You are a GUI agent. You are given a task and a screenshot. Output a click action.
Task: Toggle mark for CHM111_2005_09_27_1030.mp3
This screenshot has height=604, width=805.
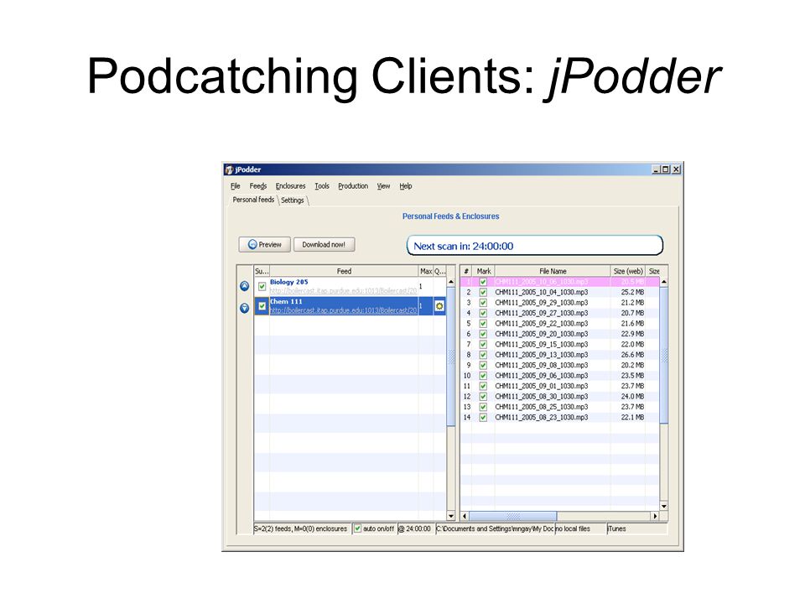483,313
